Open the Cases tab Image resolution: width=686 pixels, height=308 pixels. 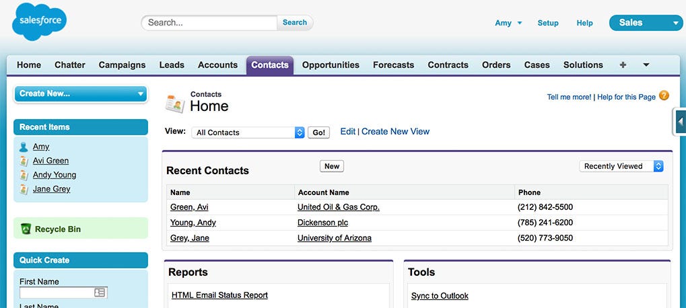537,65
